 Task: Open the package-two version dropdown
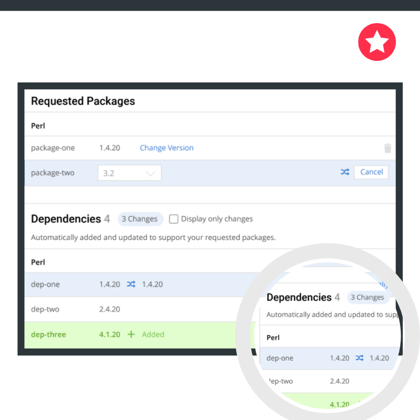point(129,173)
